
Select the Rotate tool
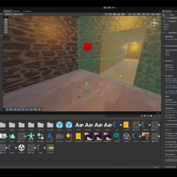pyautogui.click(x=6, y=25)
